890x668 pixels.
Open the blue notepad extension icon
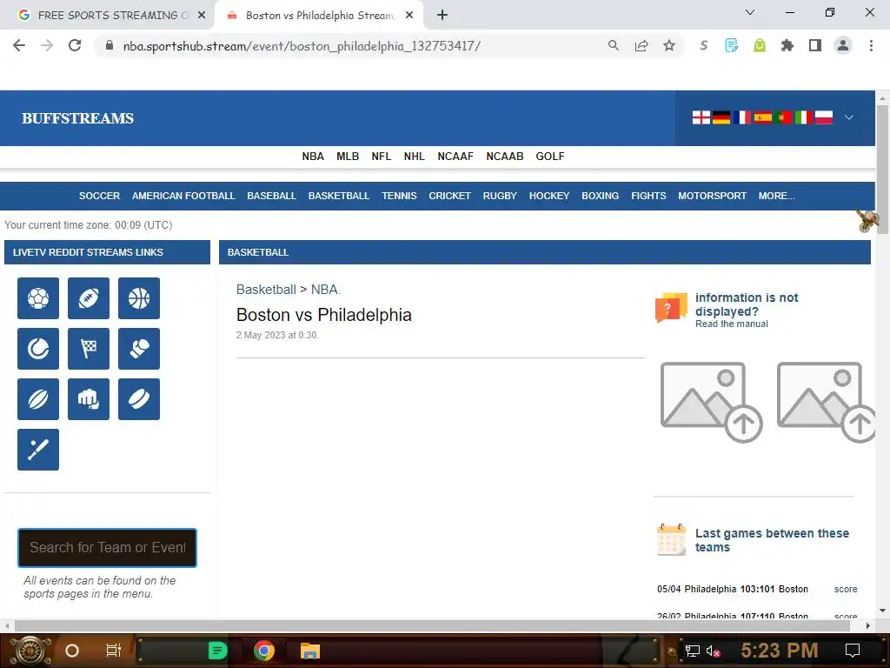click(x=732, y=45)
